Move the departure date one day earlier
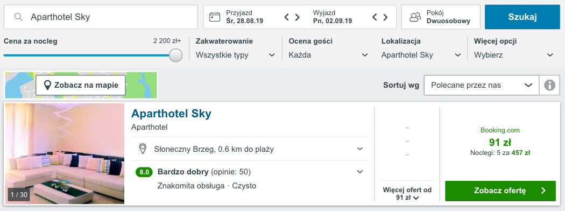This screenshot has width=565, height=211. tap(375, 17)
